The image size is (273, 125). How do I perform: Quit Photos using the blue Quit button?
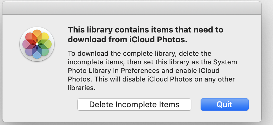pyautogui.click(x=224, y=104)
